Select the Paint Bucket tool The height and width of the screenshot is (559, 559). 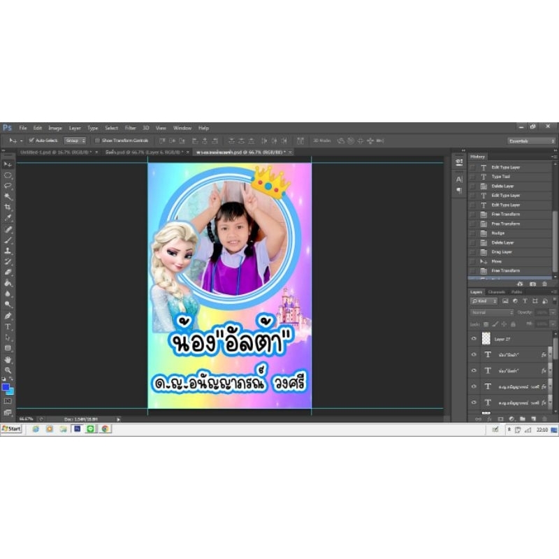point(8,283)
